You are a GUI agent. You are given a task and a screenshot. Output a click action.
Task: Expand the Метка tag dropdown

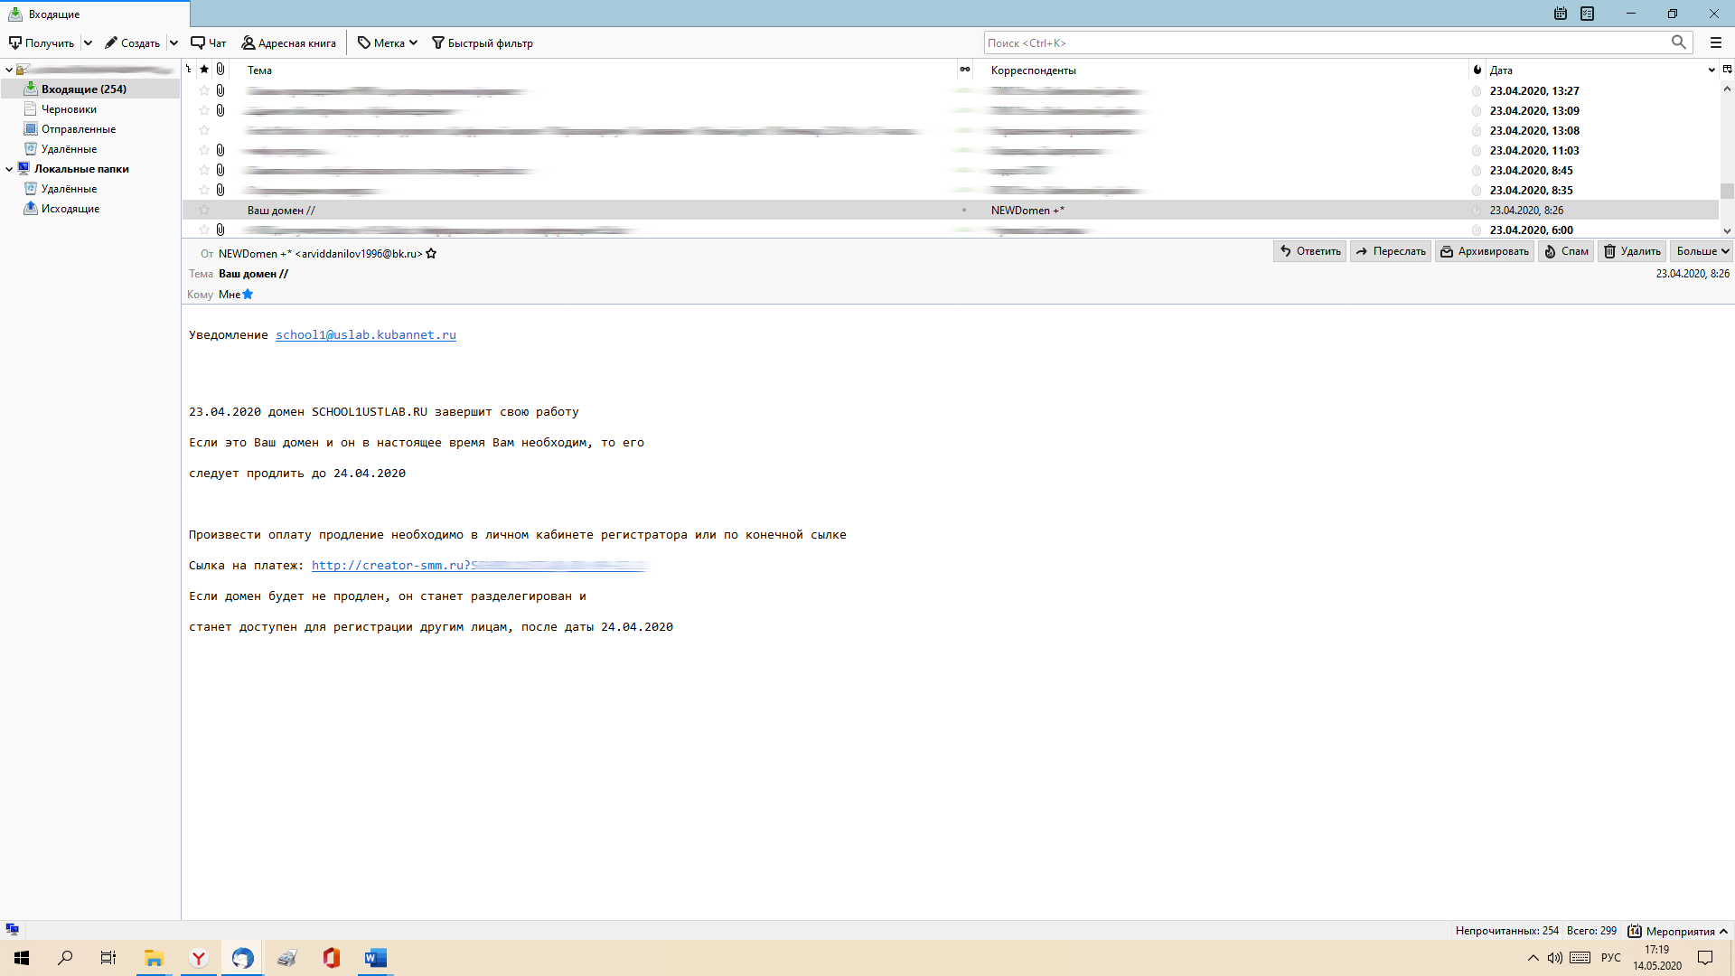[x=413, y=42]
